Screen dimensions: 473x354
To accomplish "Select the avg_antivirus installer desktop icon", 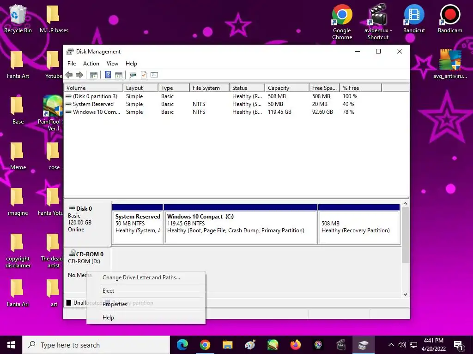I will coord(450,65).
